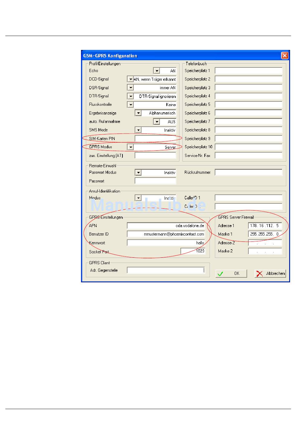Confirm settings with the OK button
Screen dimensions: 296x443
231,274
